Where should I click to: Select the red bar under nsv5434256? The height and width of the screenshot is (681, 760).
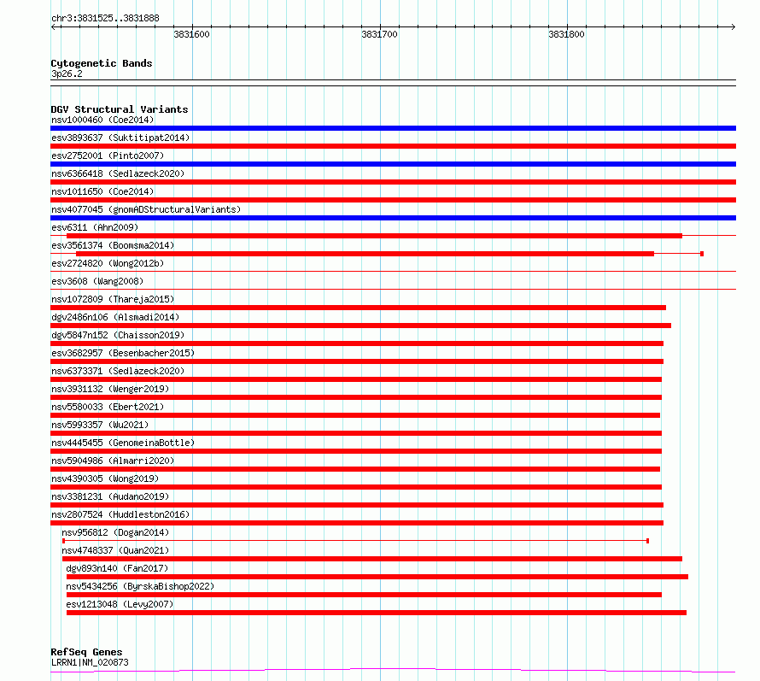click(364, 595)
